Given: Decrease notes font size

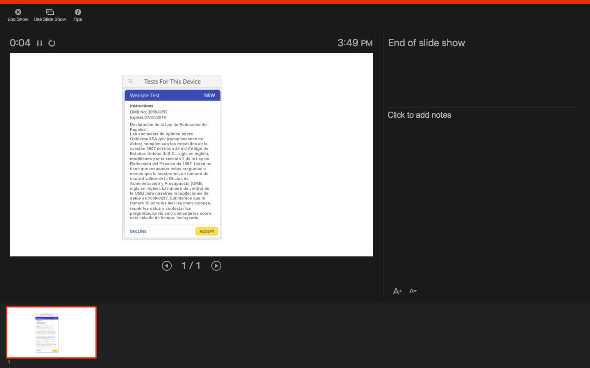Looking at the screenshot, I should pyautogui.click(x=413, y=291).
